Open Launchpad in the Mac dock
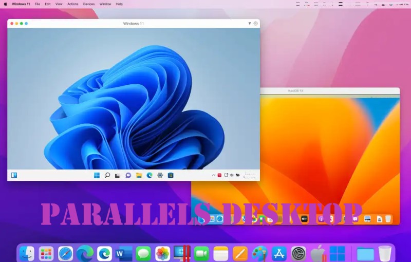This screenshot has width=411, height=262. 46,254
